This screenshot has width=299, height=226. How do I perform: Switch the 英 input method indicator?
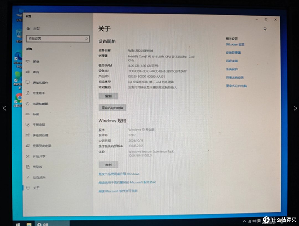259,221
